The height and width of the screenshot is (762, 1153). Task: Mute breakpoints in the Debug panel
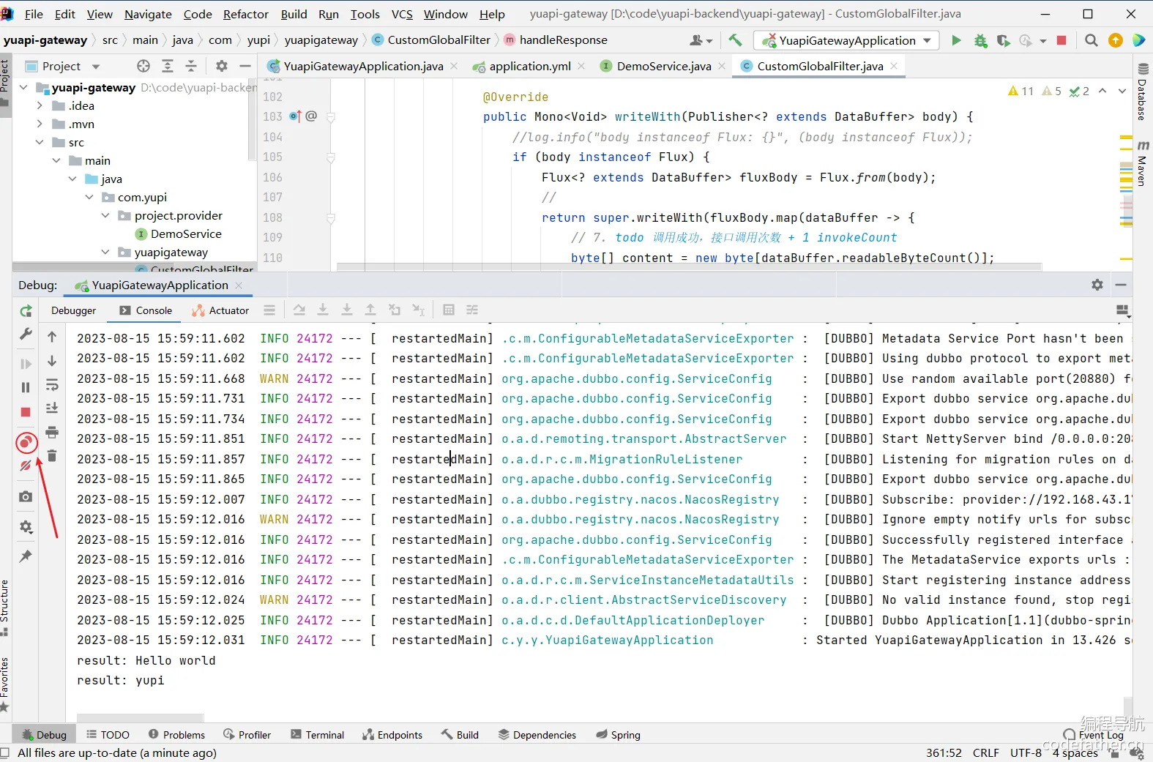coord(26,466)
